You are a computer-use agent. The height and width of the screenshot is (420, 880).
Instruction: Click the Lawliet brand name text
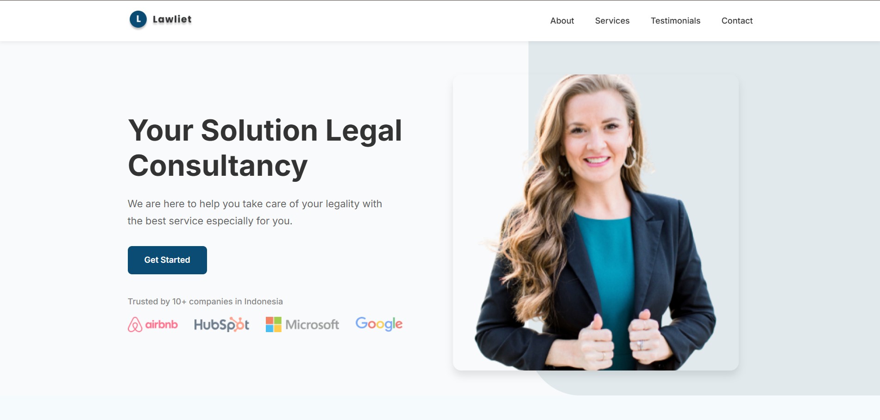point(172,19)
